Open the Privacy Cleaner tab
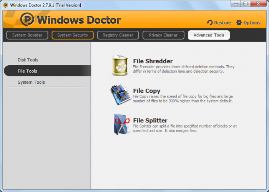This screenshot has width=269, height=192. (163, 35)
